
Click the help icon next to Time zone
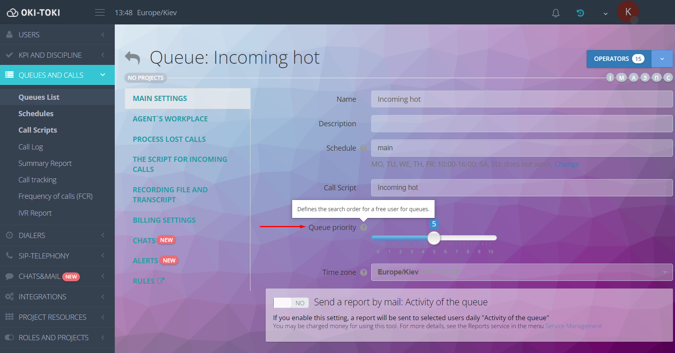click(364, 272)
